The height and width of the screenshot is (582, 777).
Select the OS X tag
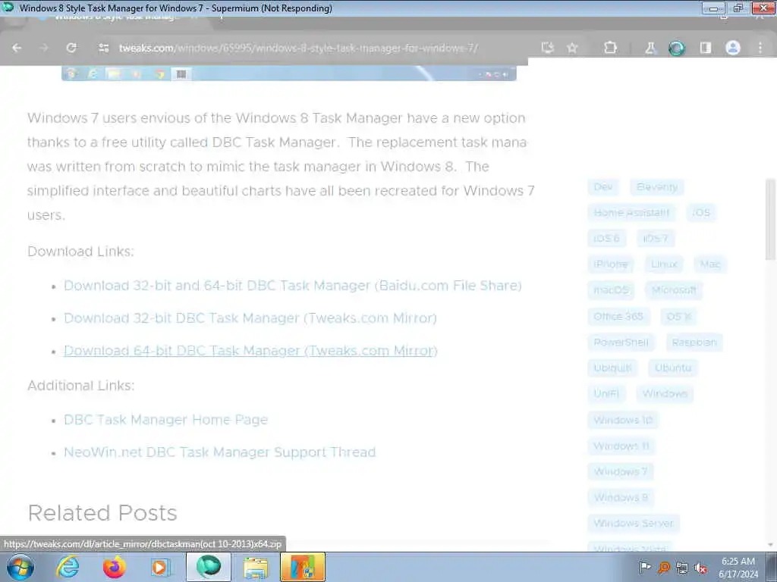point(679,316)
